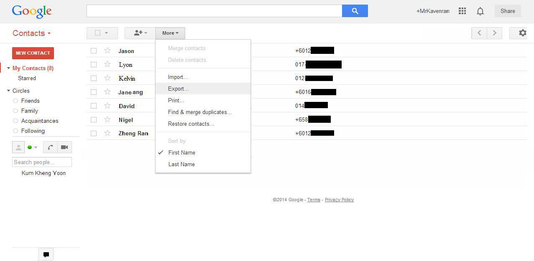Star the contact Jason
The height and width of the screenshot is (261, 534).
coord(107,51)
